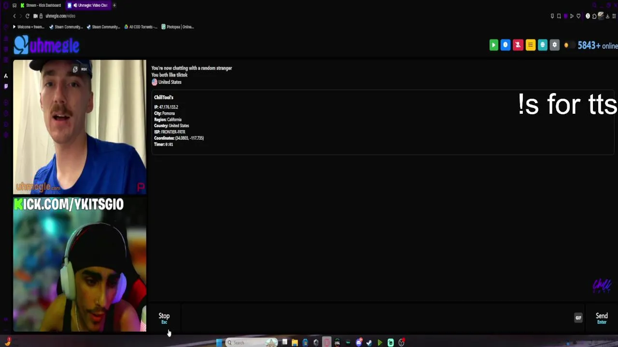The image size is (618, 347).
Task: Click the pin icon in browser toolbar
Action: pyautogui.click(x=552, y=16)
